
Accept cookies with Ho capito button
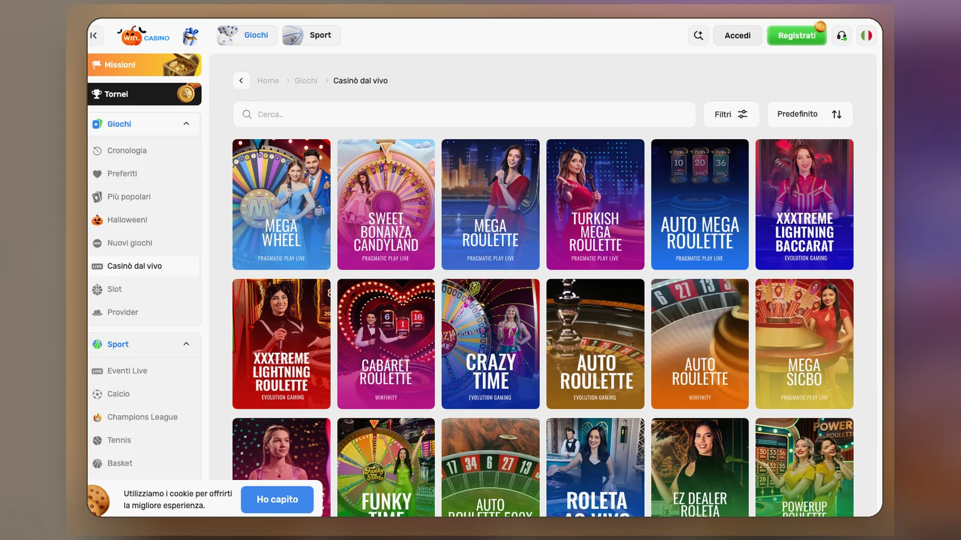(x=277, y=499)
